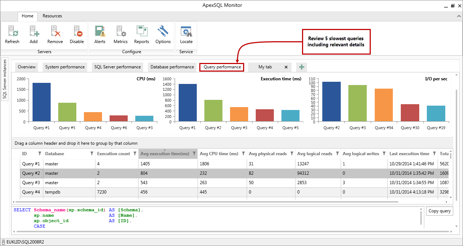The image size is (463, 246).
Task: Select the Query #1 row ID cell
Action: (31, 164)
